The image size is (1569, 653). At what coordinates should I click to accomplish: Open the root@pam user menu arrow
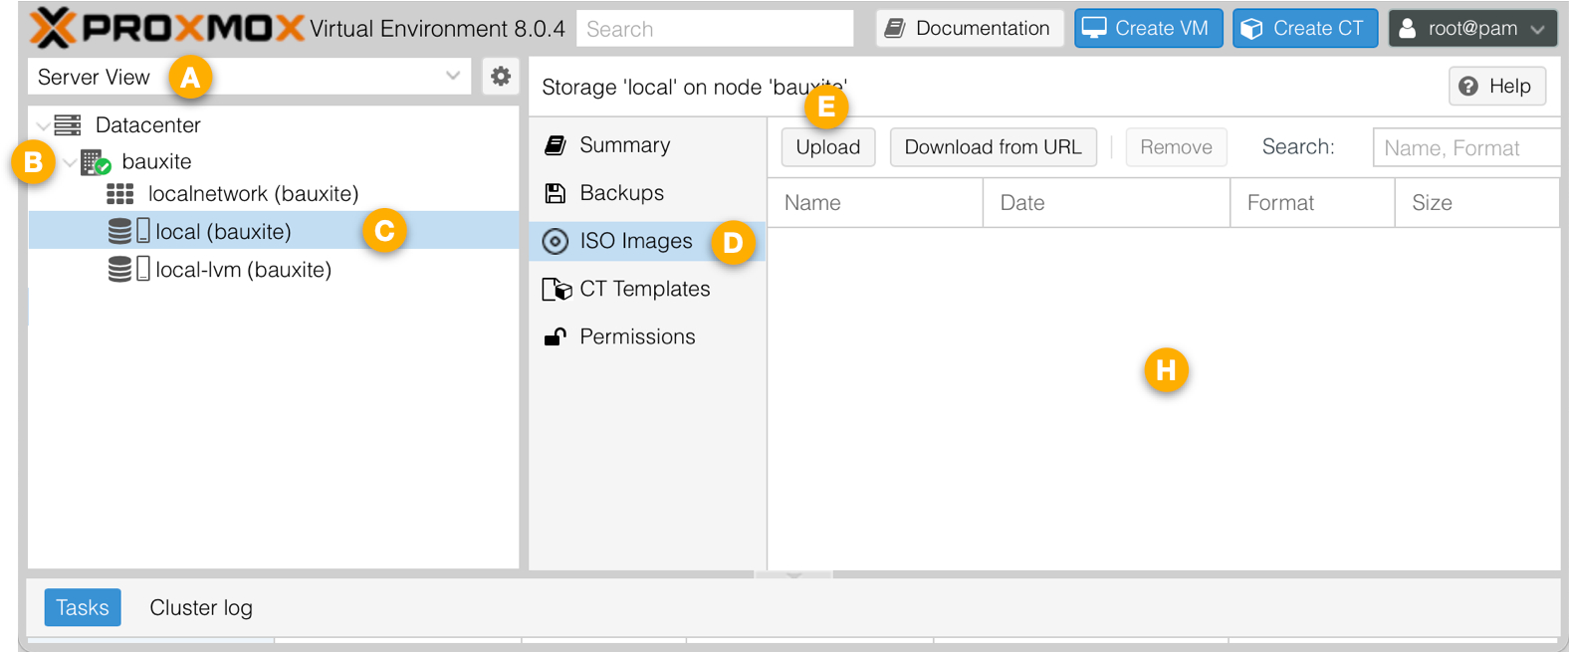tap(1537, 30)
